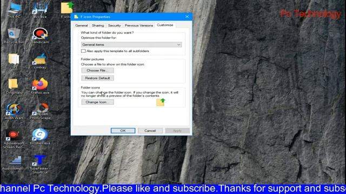
Task: Click the Choose File button
Action: pos(97,71)
